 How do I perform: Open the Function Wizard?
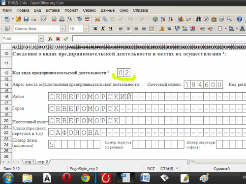coord(50,39)
